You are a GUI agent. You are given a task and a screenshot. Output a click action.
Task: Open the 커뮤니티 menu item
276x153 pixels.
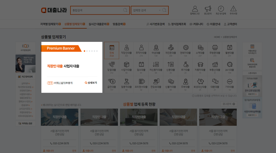point(198,24)
